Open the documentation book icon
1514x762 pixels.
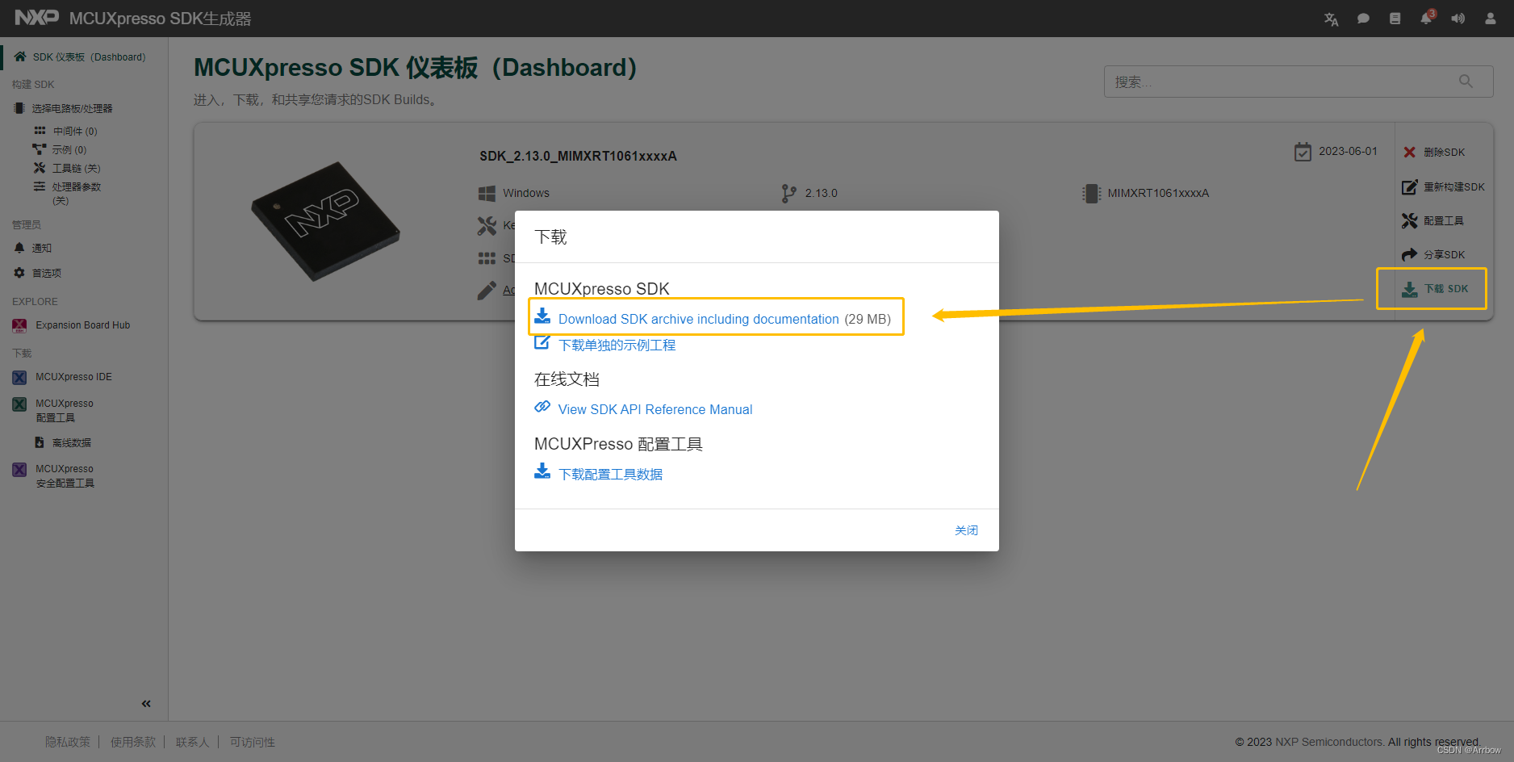(1395, 19)
